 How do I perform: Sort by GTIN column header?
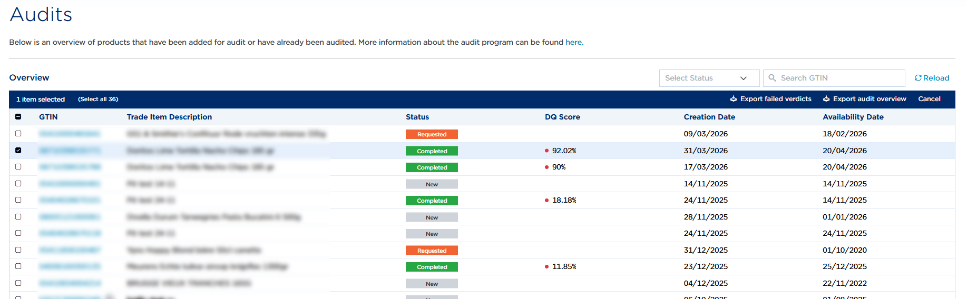[48, 117]
